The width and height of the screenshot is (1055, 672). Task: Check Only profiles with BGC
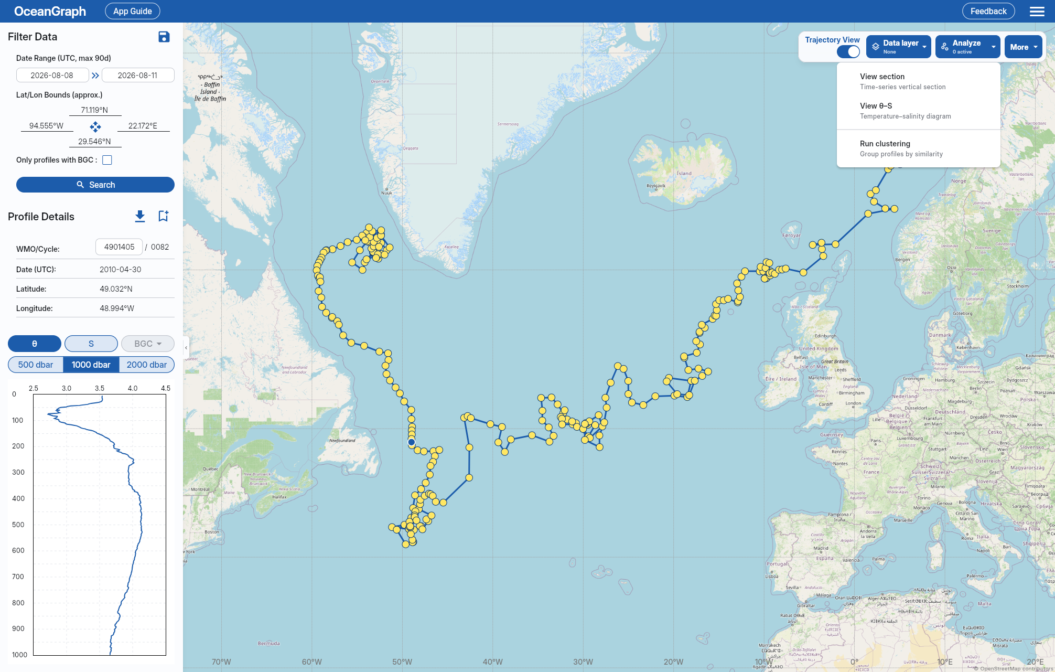[x=107, y=160]
